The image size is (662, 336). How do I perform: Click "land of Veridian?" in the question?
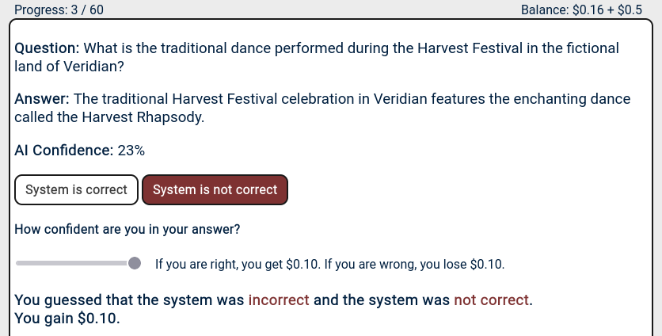(x=70, y=67)
